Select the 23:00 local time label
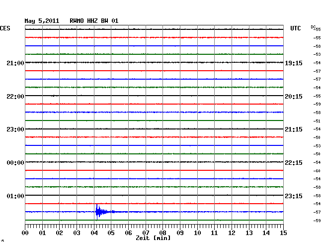The height and width of the screenshot is (246, 323). coord(15,129)
